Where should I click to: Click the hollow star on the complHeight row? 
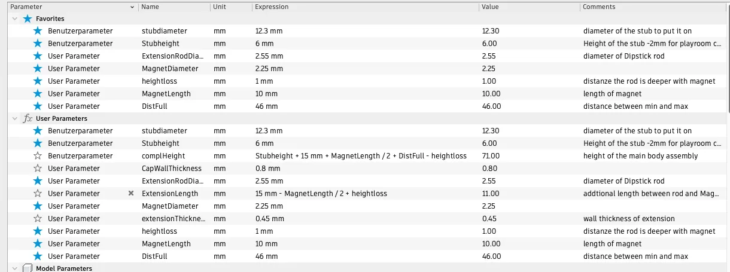[x=38, y=156]
